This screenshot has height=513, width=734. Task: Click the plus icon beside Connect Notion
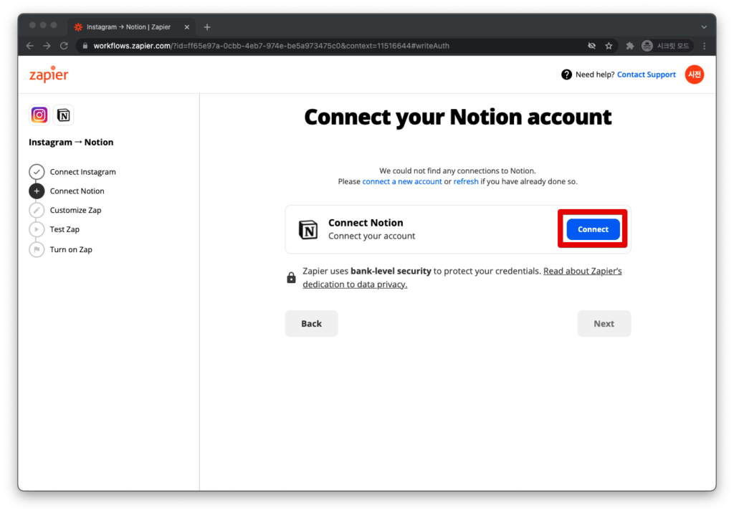(x=37, y=191)
